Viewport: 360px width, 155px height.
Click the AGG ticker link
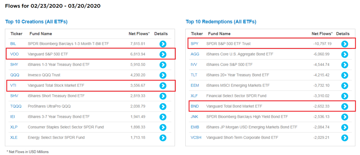195,54
